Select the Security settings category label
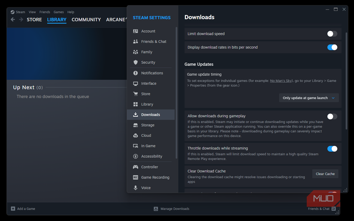 point(148,62)
